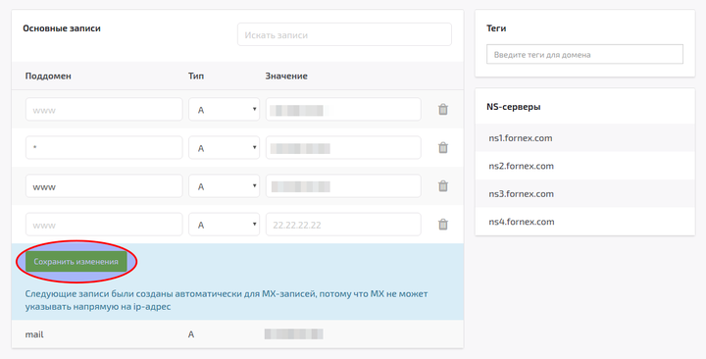Click the subdomain field containing the asterisk
Image resolution: width=706 pixels, height=359 pixels.
pyautogui.click(x=104, y=147)
